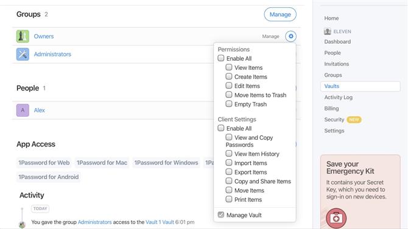The image size is (408, 229).
Task: Open Settings in sidebar
Action: (x=334, y=131)
